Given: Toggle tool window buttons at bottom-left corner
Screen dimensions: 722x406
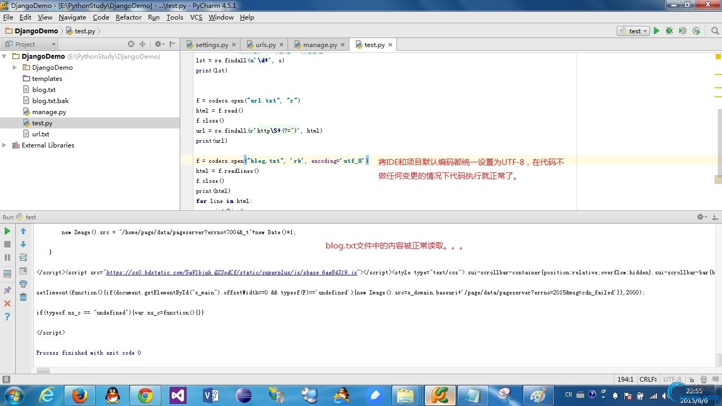Looking at the screenshot, I should 6,380.
